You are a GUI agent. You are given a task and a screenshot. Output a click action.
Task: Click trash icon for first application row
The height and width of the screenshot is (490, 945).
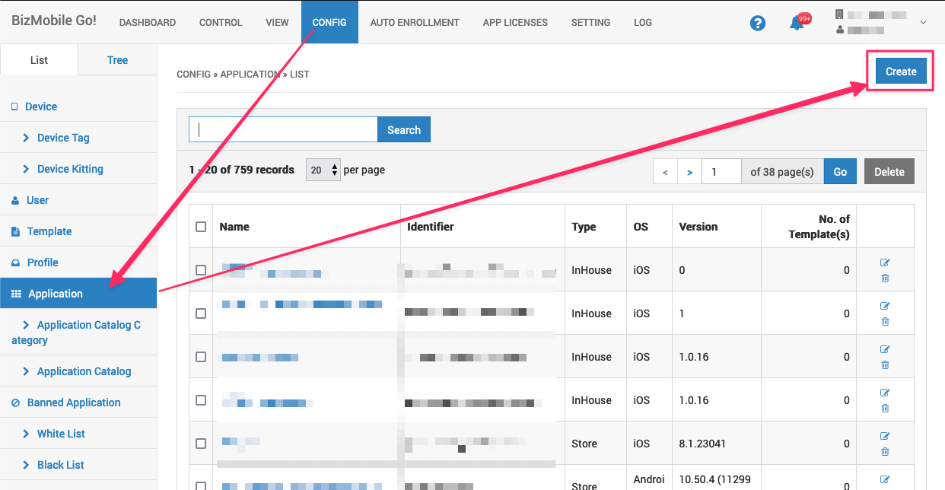pos(885,278)
